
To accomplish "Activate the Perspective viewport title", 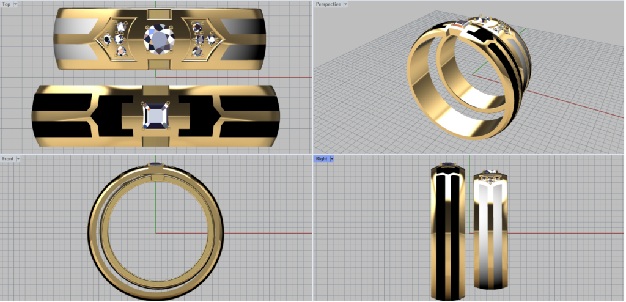I will pos(328,4).
